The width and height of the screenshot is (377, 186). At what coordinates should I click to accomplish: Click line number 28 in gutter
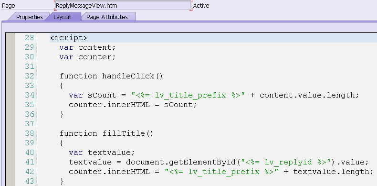tap(29, 38)
